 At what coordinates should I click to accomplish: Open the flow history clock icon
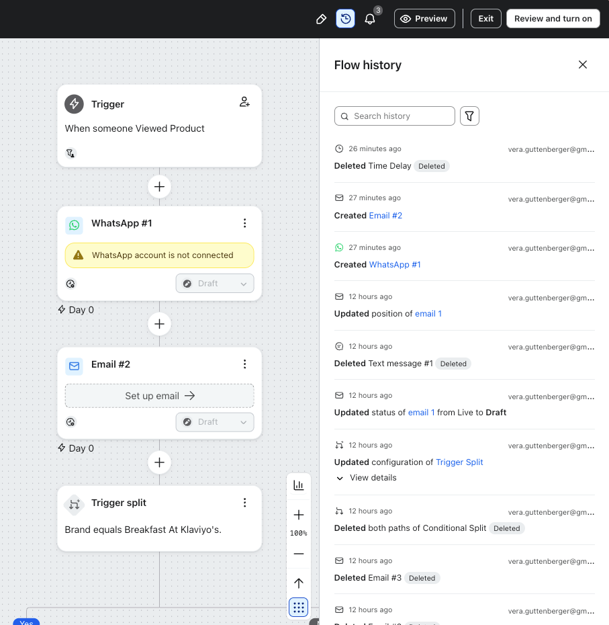tap(345, 19)
